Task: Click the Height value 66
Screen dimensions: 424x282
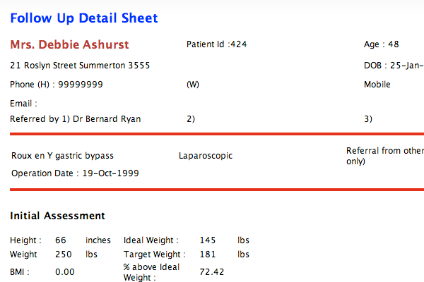Action: (61, 240)
